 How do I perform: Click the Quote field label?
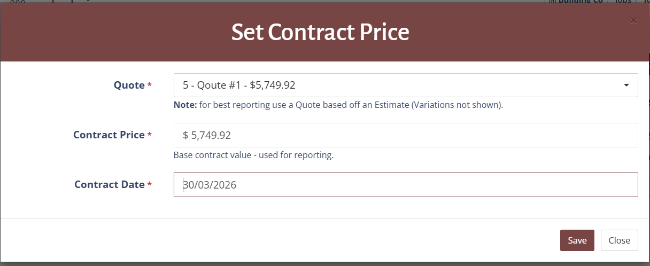point(129,85)
